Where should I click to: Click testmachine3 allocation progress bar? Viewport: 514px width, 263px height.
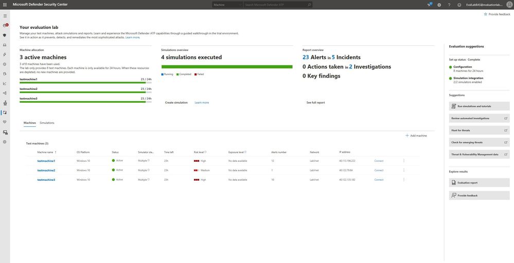click(85, 102)
